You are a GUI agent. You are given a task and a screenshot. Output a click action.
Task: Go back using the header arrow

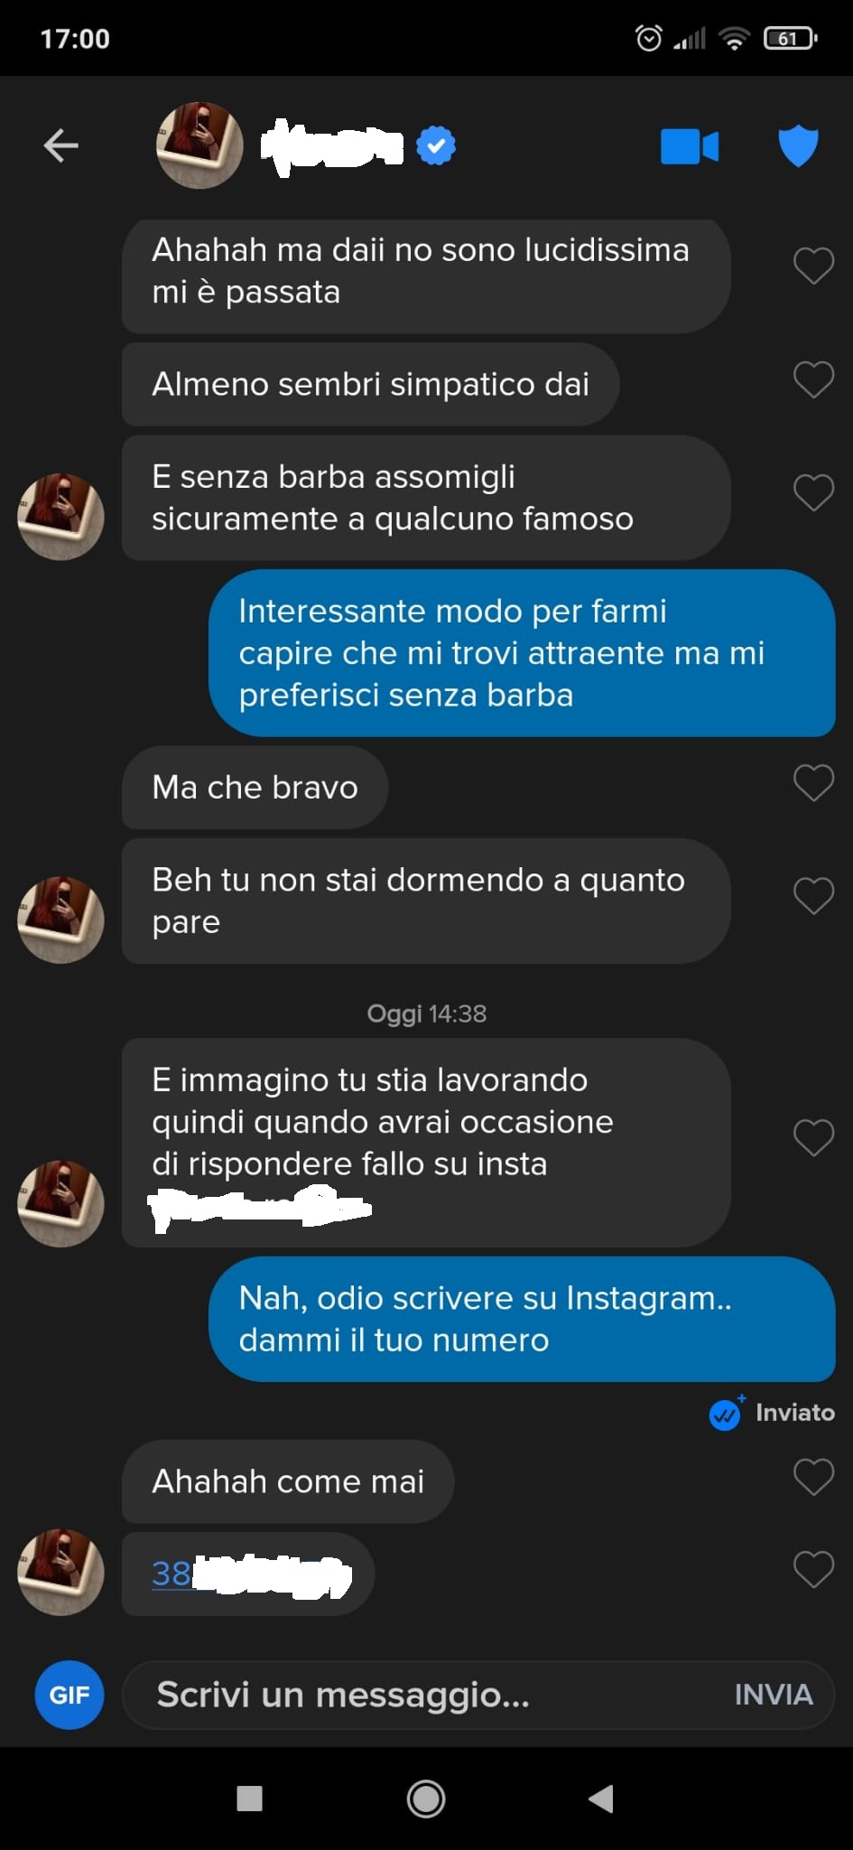coord(60,145)
